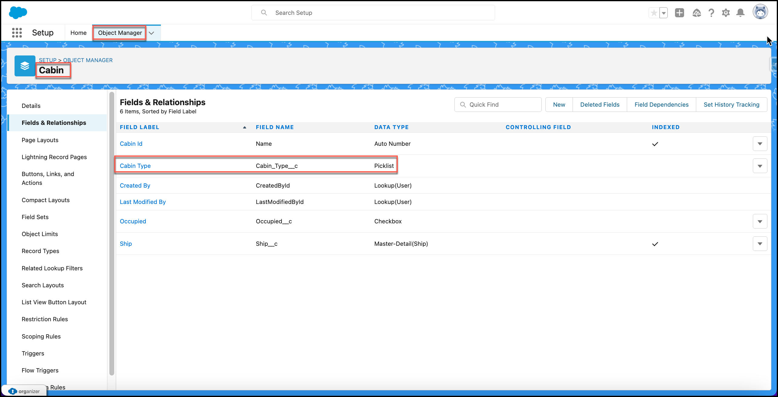Click the Deleted Fields button
This screenshot has width=778, height=397.
600,105
